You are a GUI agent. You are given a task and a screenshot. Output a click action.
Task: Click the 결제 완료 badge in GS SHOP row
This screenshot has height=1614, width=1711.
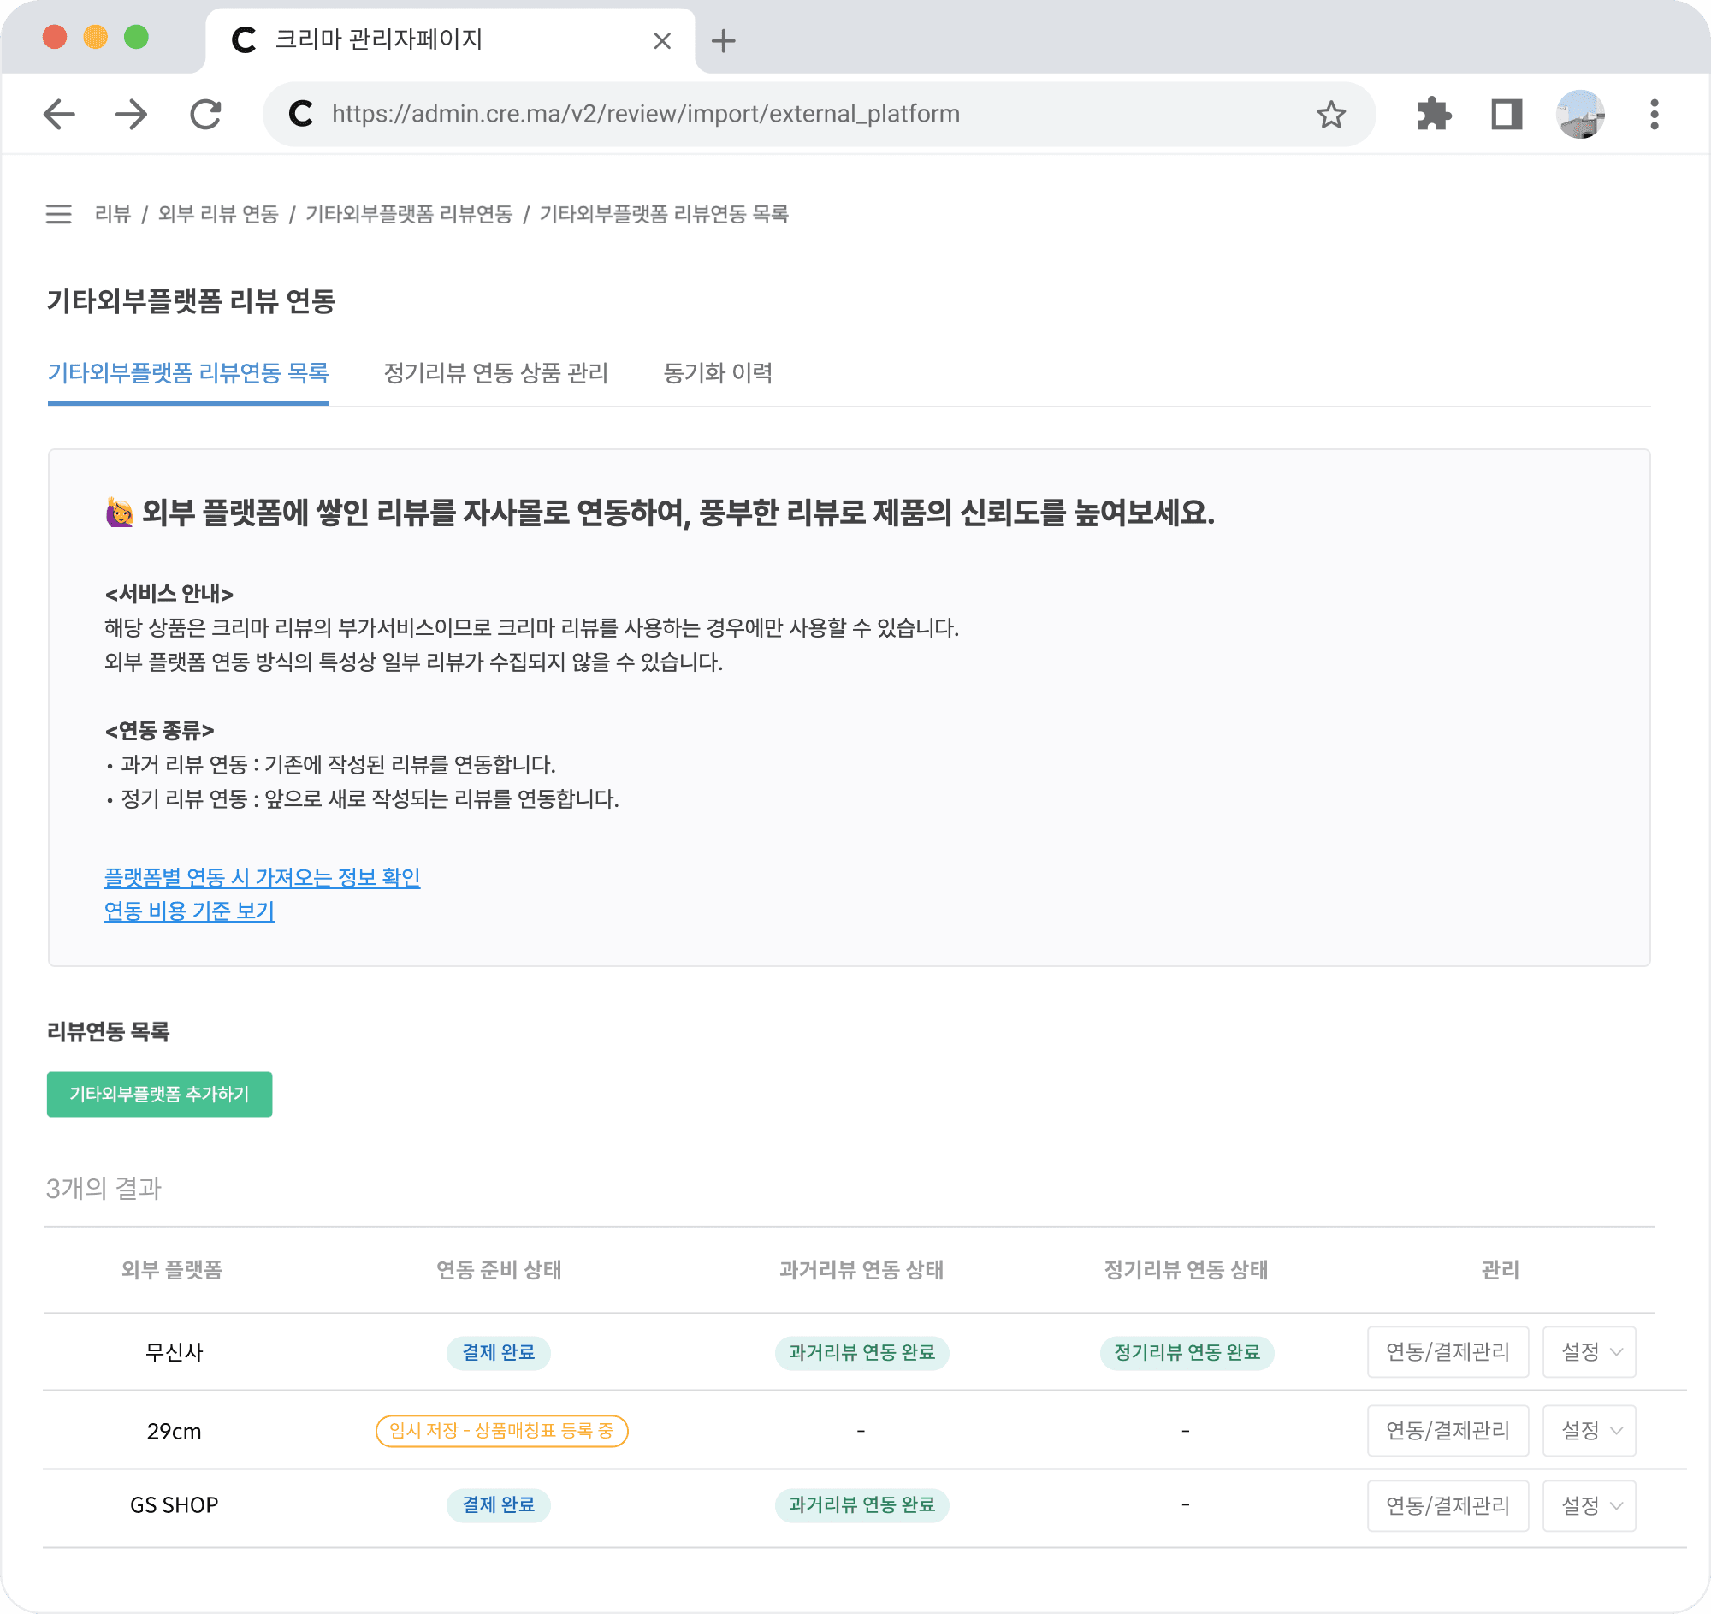coord(498,1505)
